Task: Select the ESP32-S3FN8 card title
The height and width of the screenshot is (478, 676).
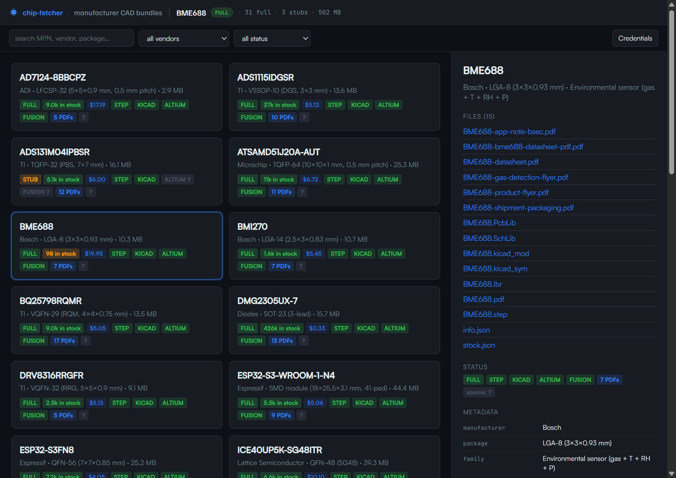Action: coord(47,450)
